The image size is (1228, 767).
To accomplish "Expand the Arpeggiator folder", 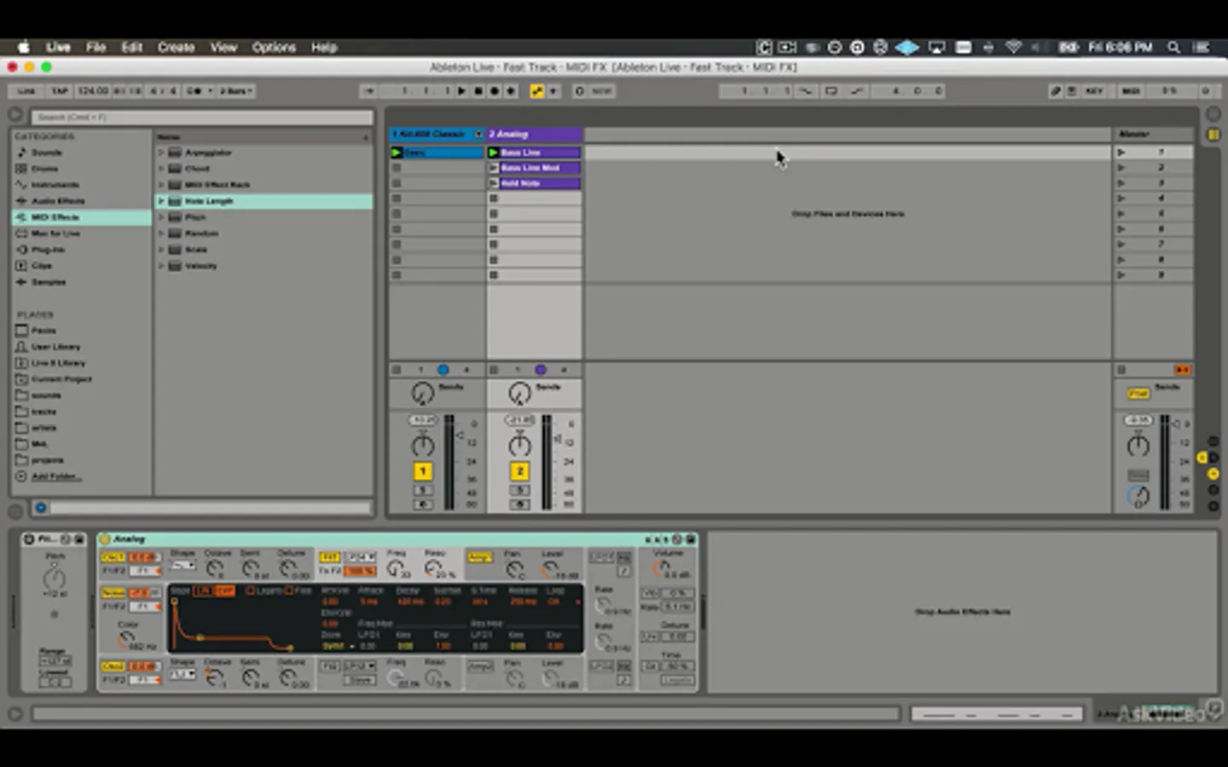I will point(161,153).
